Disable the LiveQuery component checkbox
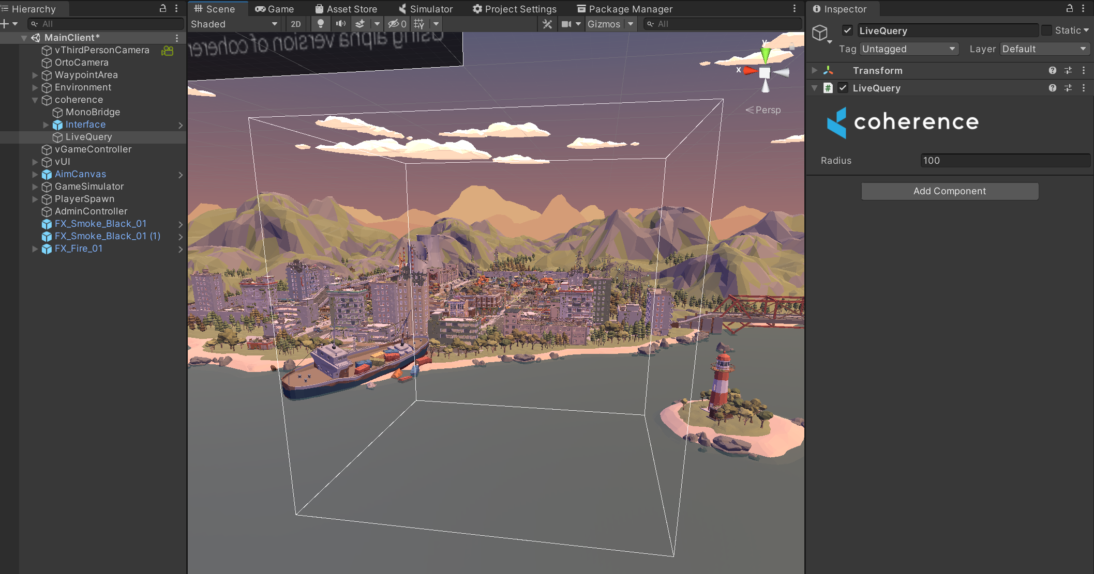Viewport: 1094px width, 574px height. coord(843,88)
